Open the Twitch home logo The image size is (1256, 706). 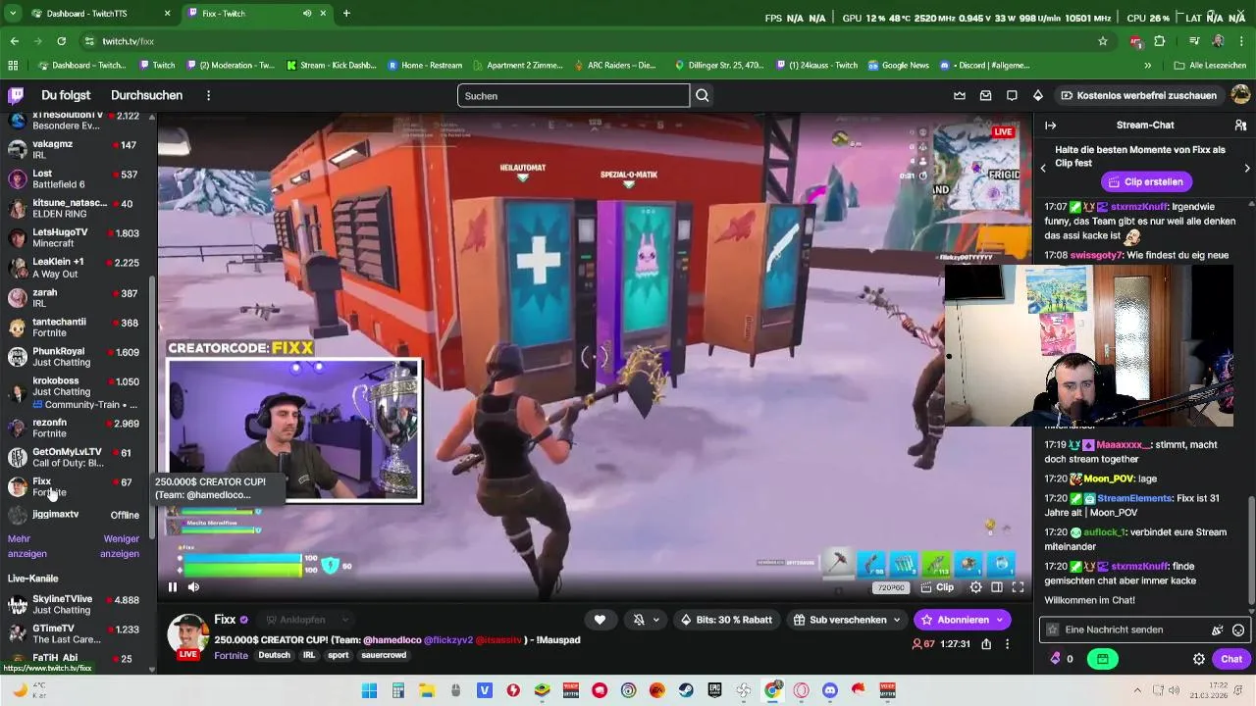[16, 95]
